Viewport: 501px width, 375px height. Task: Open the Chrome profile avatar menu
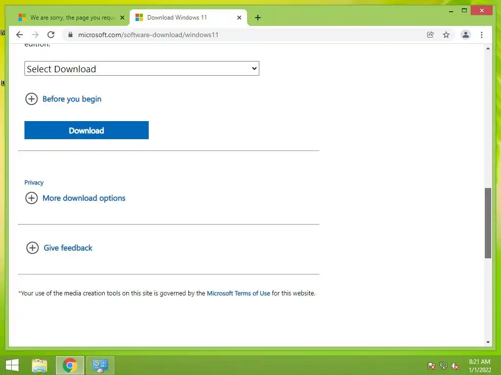tap(466, 35)
